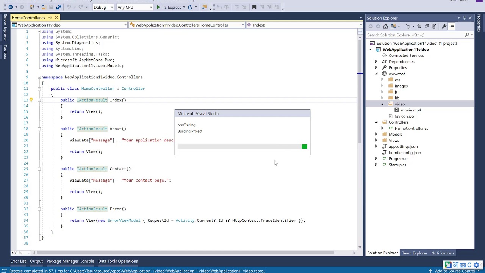Click Add to Source Control in status bar
The height and width of the screenshot is (273, 485).
click(x=455, y=271)
